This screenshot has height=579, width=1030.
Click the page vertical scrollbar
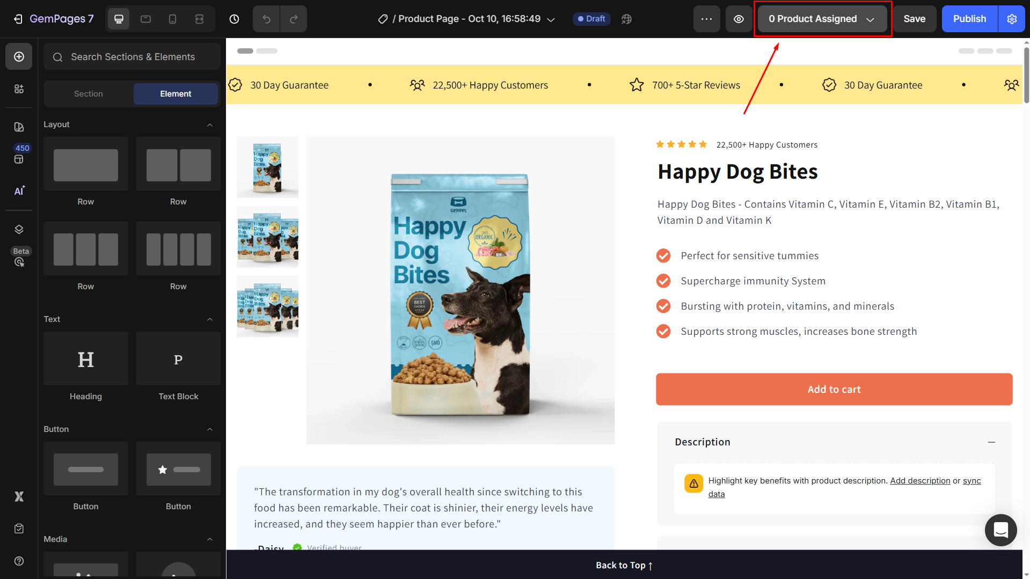point(1026,75)
